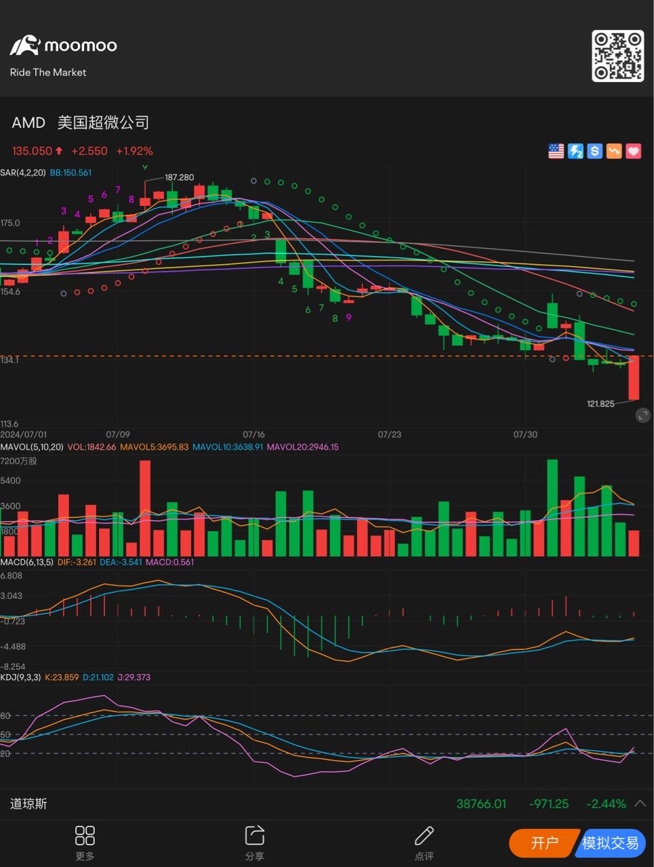
Task: Open the MAVOL(5,10,20) indicator label
Action: click(32, 447)
